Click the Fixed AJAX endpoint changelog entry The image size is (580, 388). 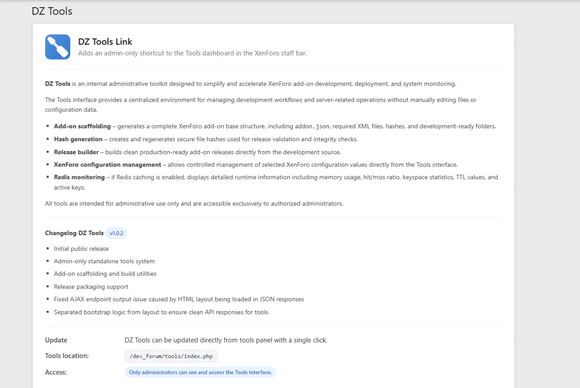click(x=179, y=299)
